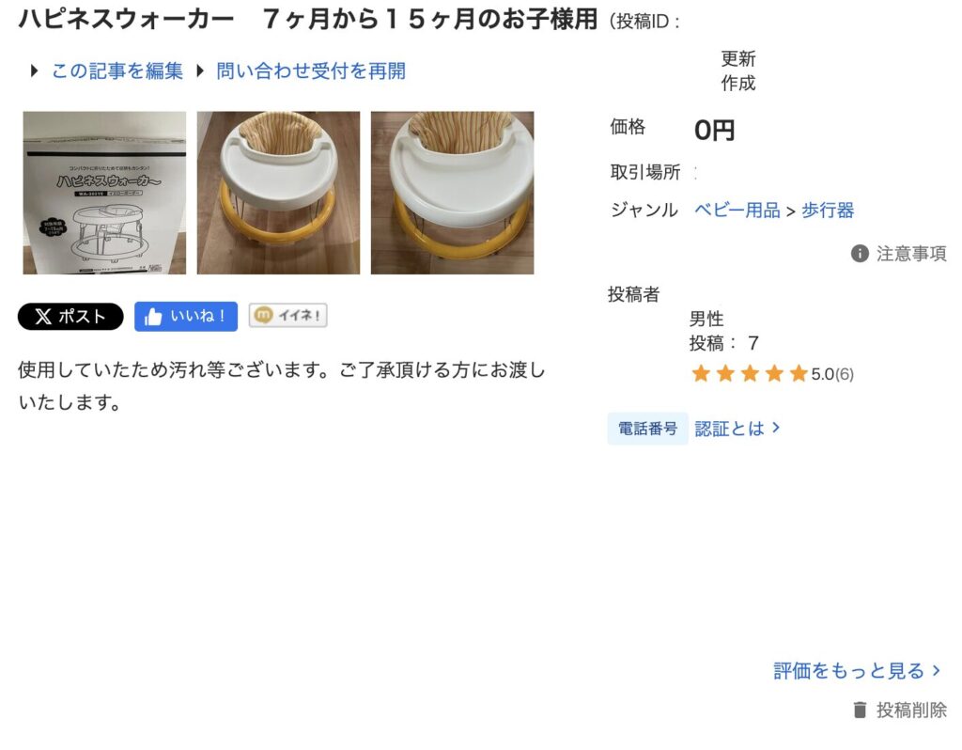Open the second walker photo thumbnail
This screenshot has width=962, height=750.
tap(278, 193)
